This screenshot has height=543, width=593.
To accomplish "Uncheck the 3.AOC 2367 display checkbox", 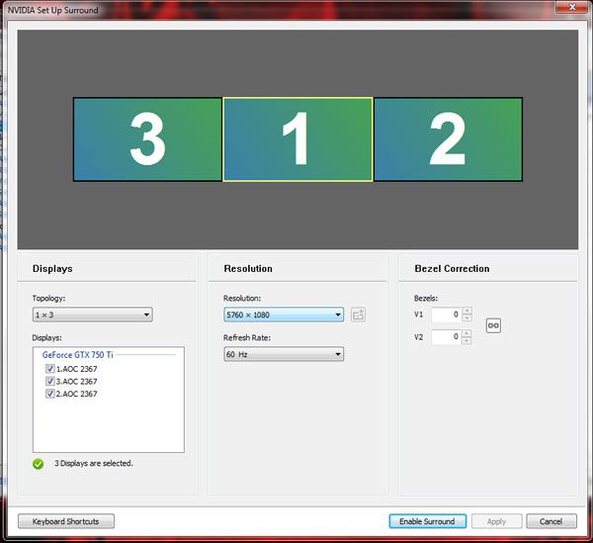I will (50, 381).
